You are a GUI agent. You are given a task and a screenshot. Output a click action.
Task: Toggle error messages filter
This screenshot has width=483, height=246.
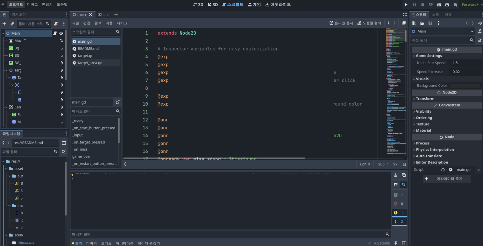coord(400,204)
